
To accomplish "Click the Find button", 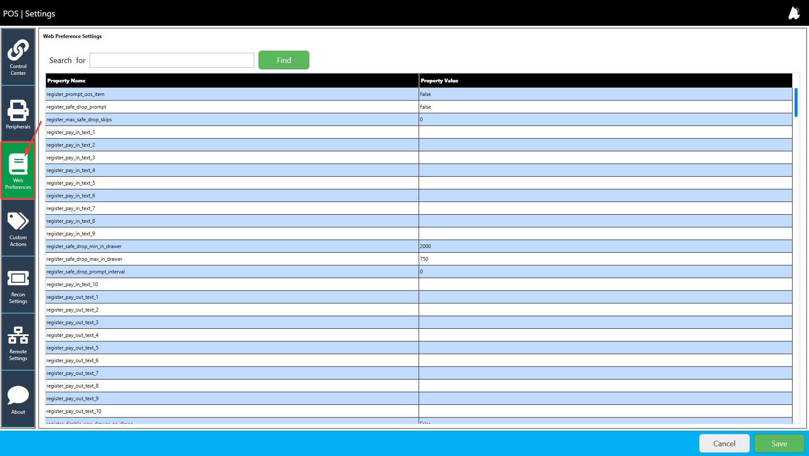I will click(284, 60).
